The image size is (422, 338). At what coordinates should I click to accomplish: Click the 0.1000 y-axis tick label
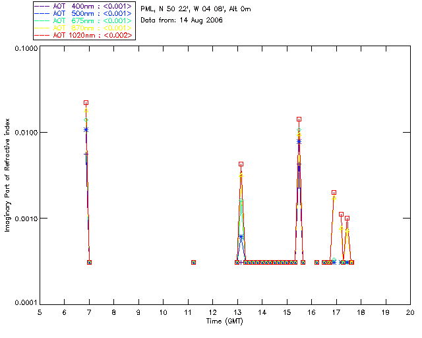tap(26, 48)
